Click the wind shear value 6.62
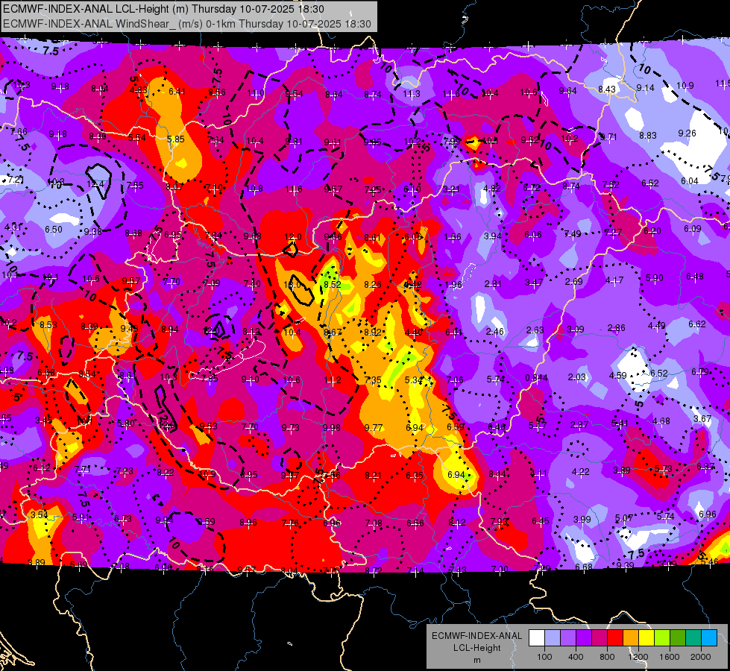The height and width of the screenshot is (671, 730). point(697,324)
